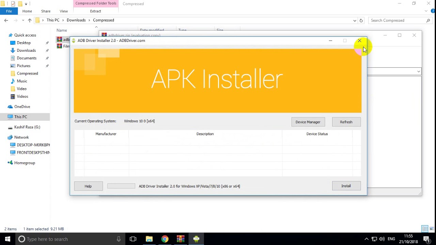The height and width of the screenshot is (245, 436).
Task: Open the Windows Start menu
Action: pyautogui.click(x=7, y=239)
